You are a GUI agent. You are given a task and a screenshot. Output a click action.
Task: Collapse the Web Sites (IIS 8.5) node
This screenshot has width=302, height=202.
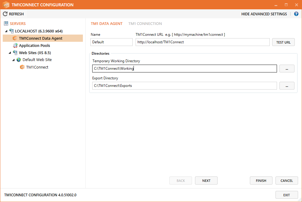click(10, 53)
